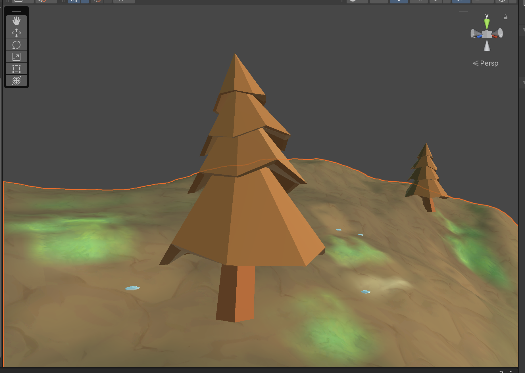Choose the Scale tool
The image size is (525, 373).
pos(16,57)
